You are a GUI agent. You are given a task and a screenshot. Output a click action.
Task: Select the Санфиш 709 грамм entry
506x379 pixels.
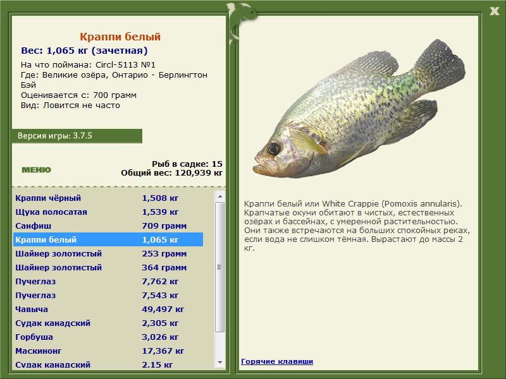(108, 226)
